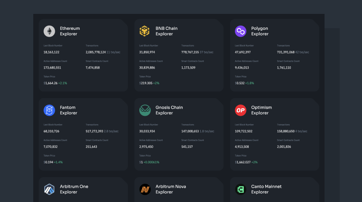Click the Gnosis Chain green logo
This screenshot has height=202, width=362.
click(x=145, y=110)
